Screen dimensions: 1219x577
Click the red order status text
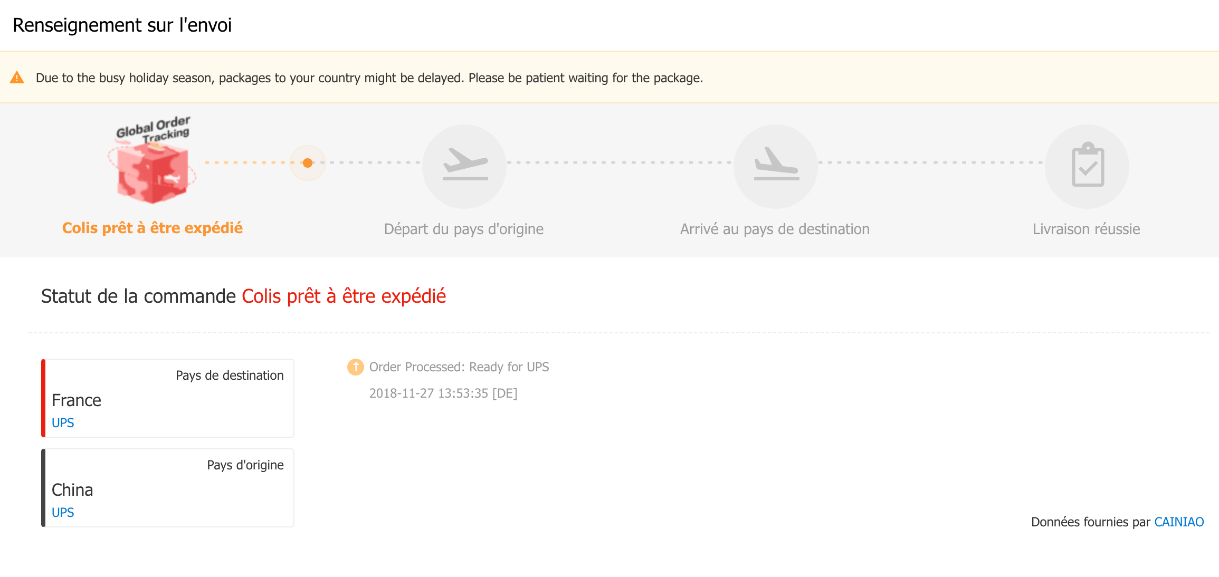point(344,296)
